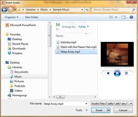Click the Music note library icon

point(12,76)
